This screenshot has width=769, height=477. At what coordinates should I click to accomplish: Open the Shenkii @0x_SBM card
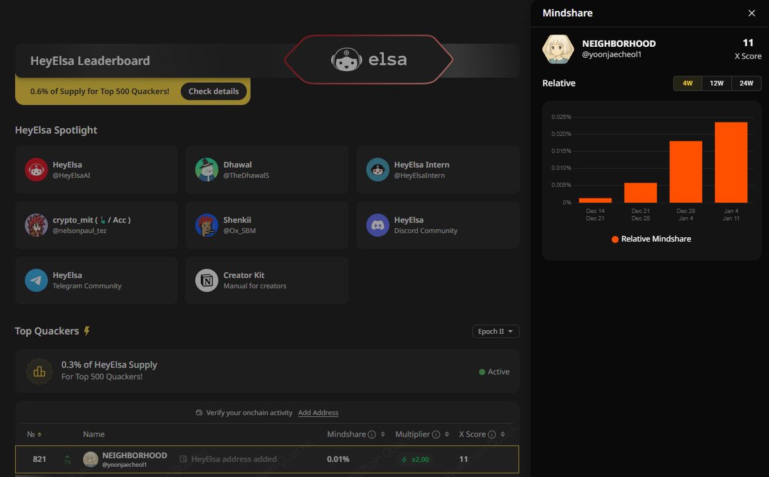click(x=267, y=225)
